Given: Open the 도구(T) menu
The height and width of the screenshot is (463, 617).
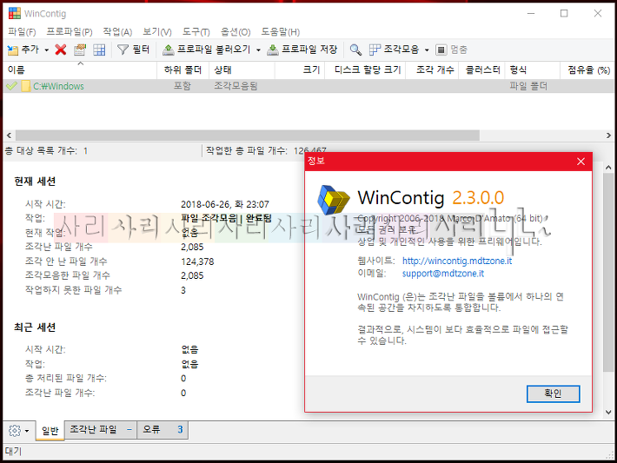Looking at the screenshot, I should point(196,32).
